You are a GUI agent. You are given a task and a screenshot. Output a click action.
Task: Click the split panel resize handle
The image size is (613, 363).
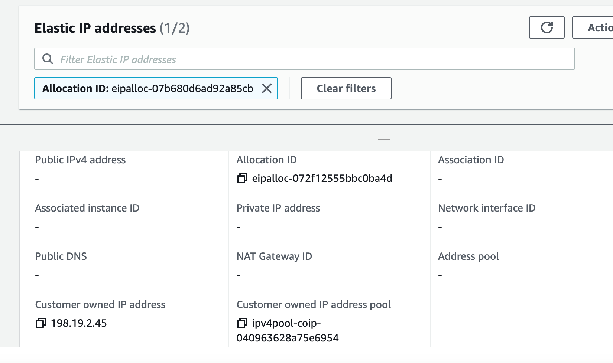(385, 138)
